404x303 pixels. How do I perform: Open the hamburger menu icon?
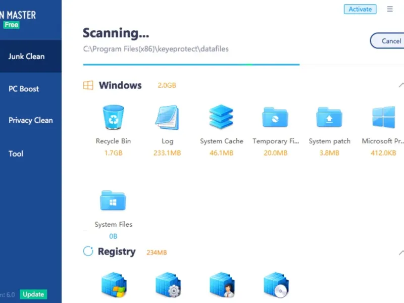click(390, 9)
